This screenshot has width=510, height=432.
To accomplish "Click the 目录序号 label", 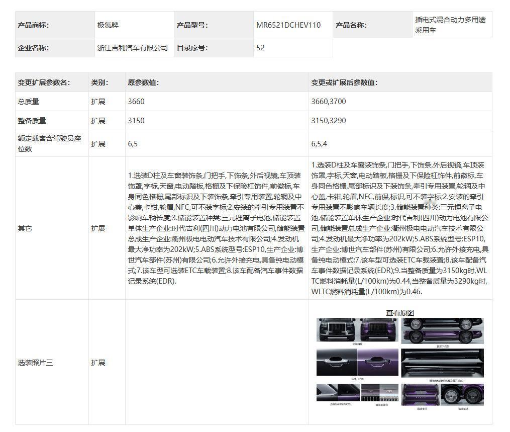I will pyautogui.click(x=192, y=48).
